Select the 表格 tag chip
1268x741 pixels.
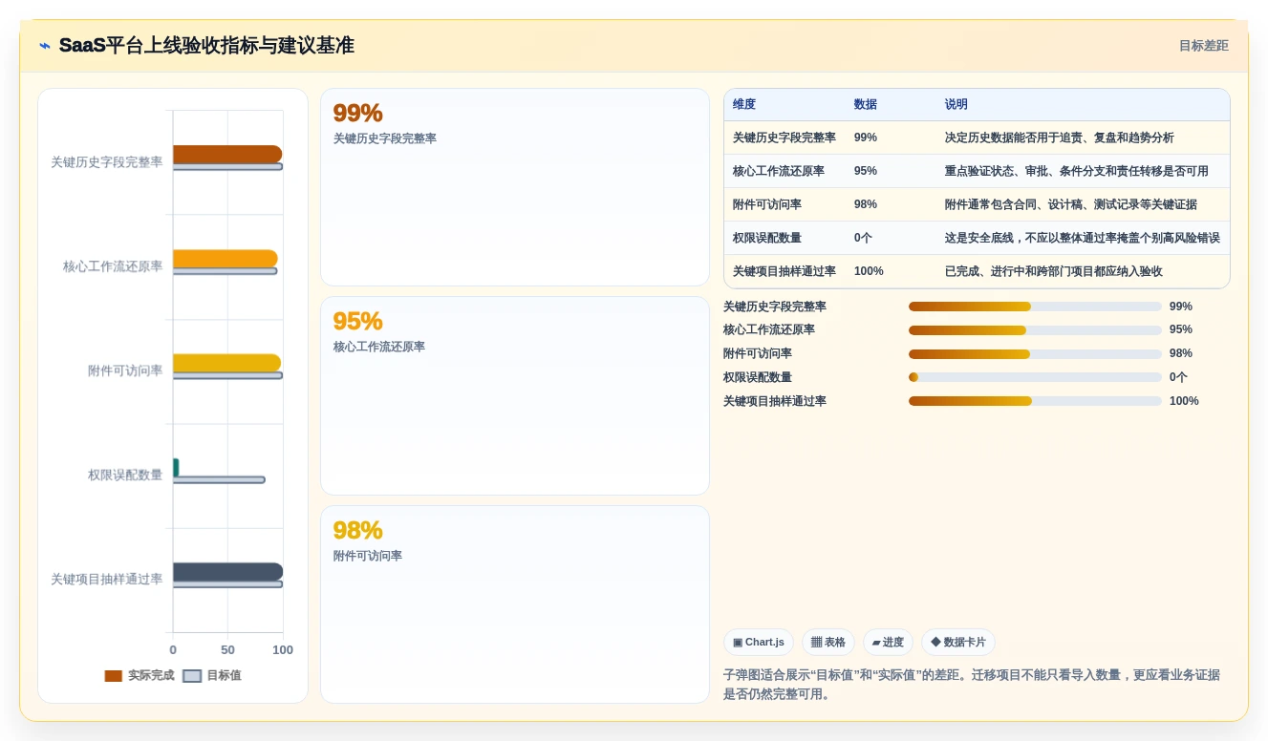point(828,643)
